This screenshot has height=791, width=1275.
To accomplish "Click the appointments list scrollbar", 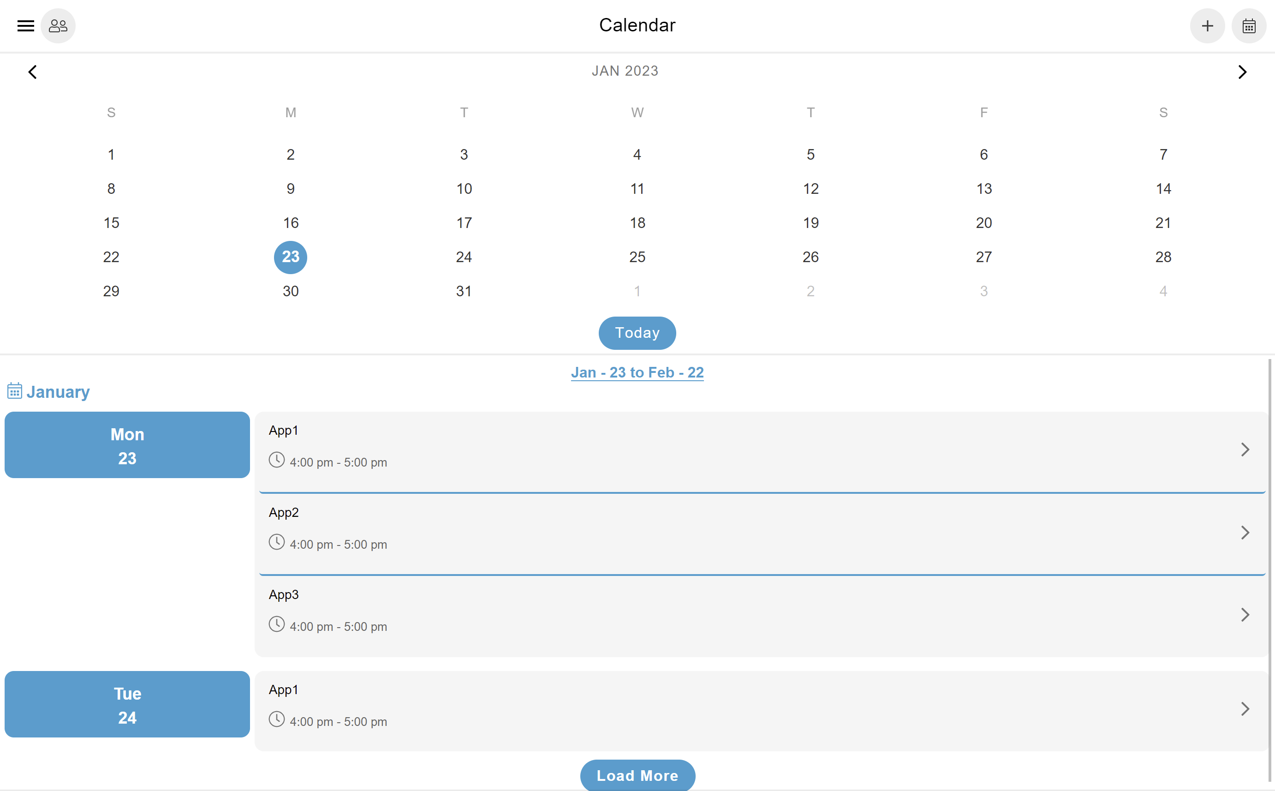I will click(x=1270, y=570).
